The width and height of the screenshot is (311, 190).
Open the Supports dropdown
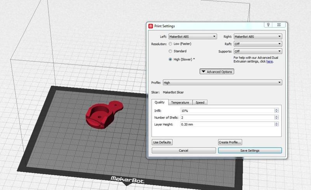pyautogui.click(x=258, y=51)
